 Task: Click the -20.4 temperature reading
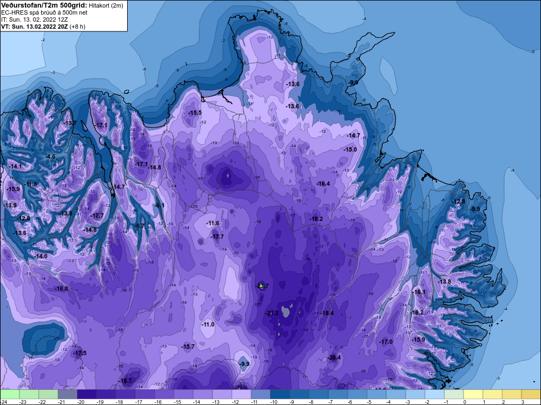(334, 357)
